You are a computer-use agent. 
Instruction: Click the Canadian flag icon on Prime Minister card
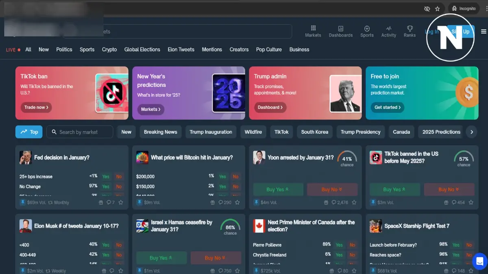[259, 226]
